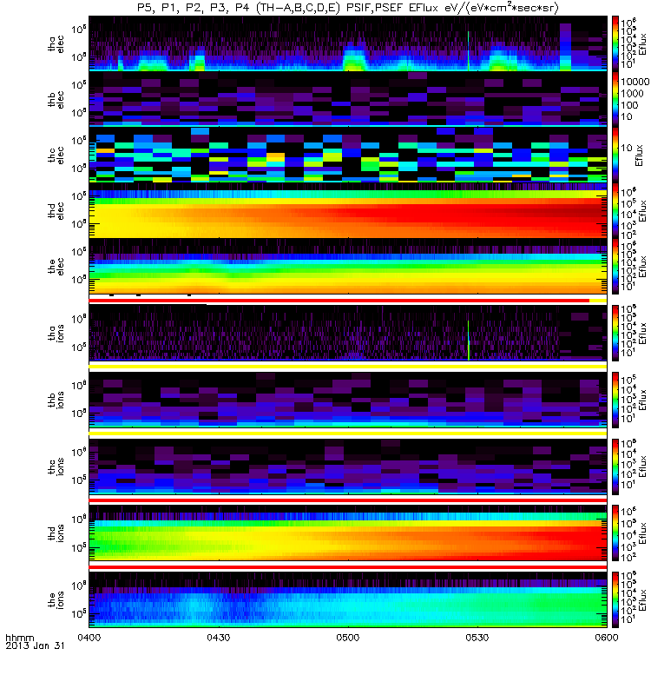Select the 'thd ions' panel label
The image size is (651, 695).
pos(56,533)
